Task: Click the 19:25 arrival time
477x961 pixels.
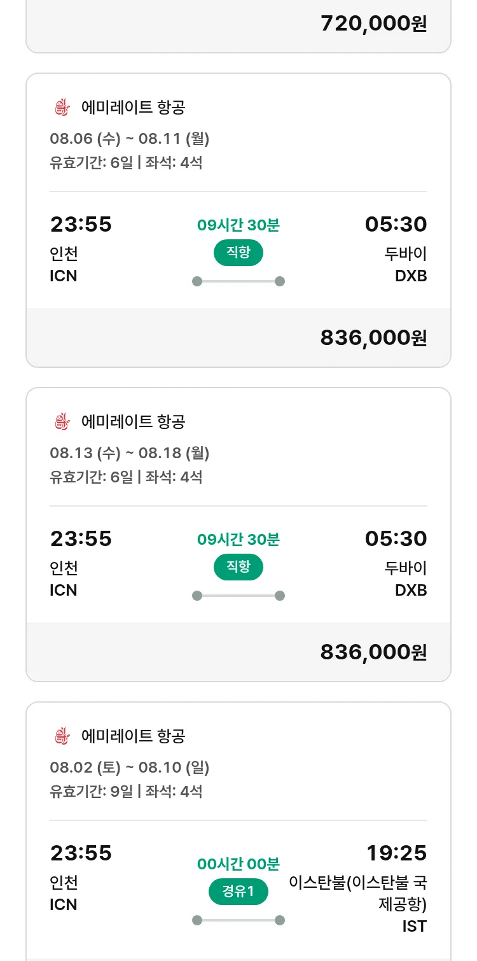Action: 396,853
